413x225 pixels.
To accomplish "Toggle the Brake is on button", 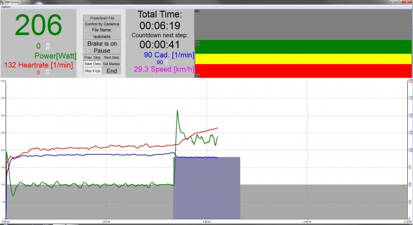I will tap(102, 44).
